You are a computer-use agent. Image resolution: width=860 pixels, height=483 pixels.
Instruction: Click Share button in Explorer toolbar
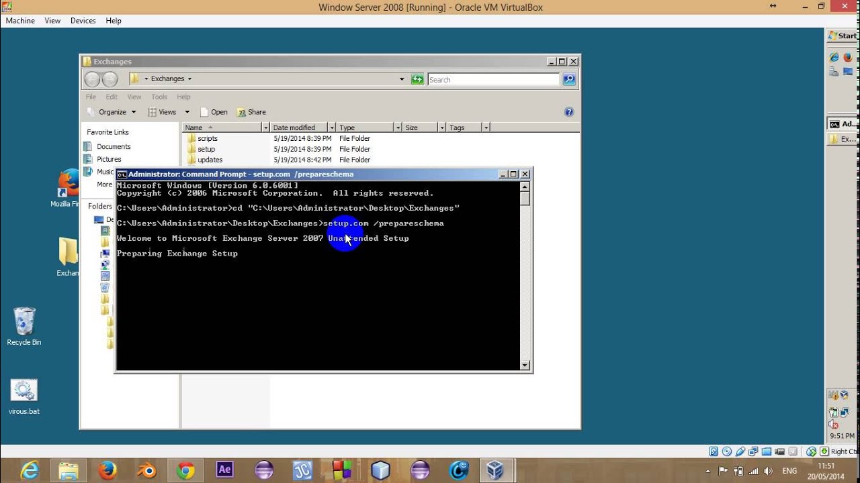click(x=251, y=112)
